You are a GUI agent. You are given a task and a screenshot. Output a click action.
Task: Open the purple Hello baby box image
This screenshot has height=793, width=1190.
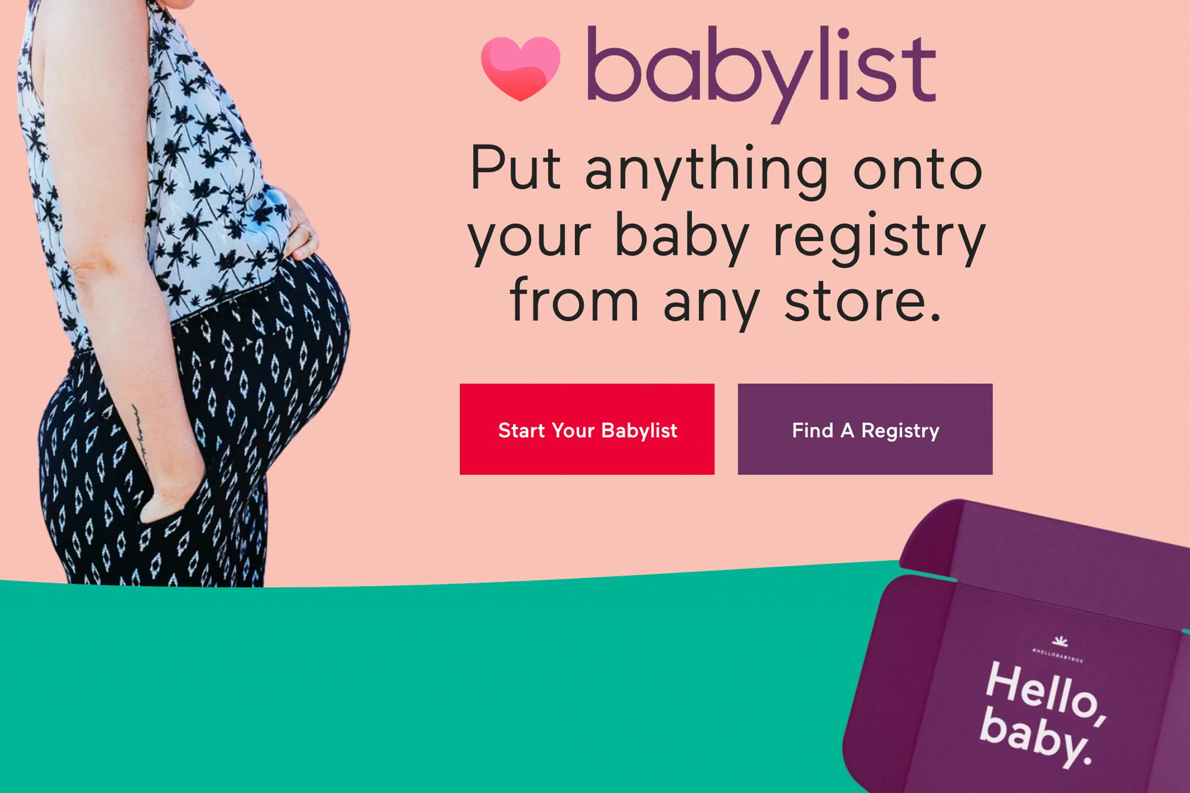click(1016, 647)
